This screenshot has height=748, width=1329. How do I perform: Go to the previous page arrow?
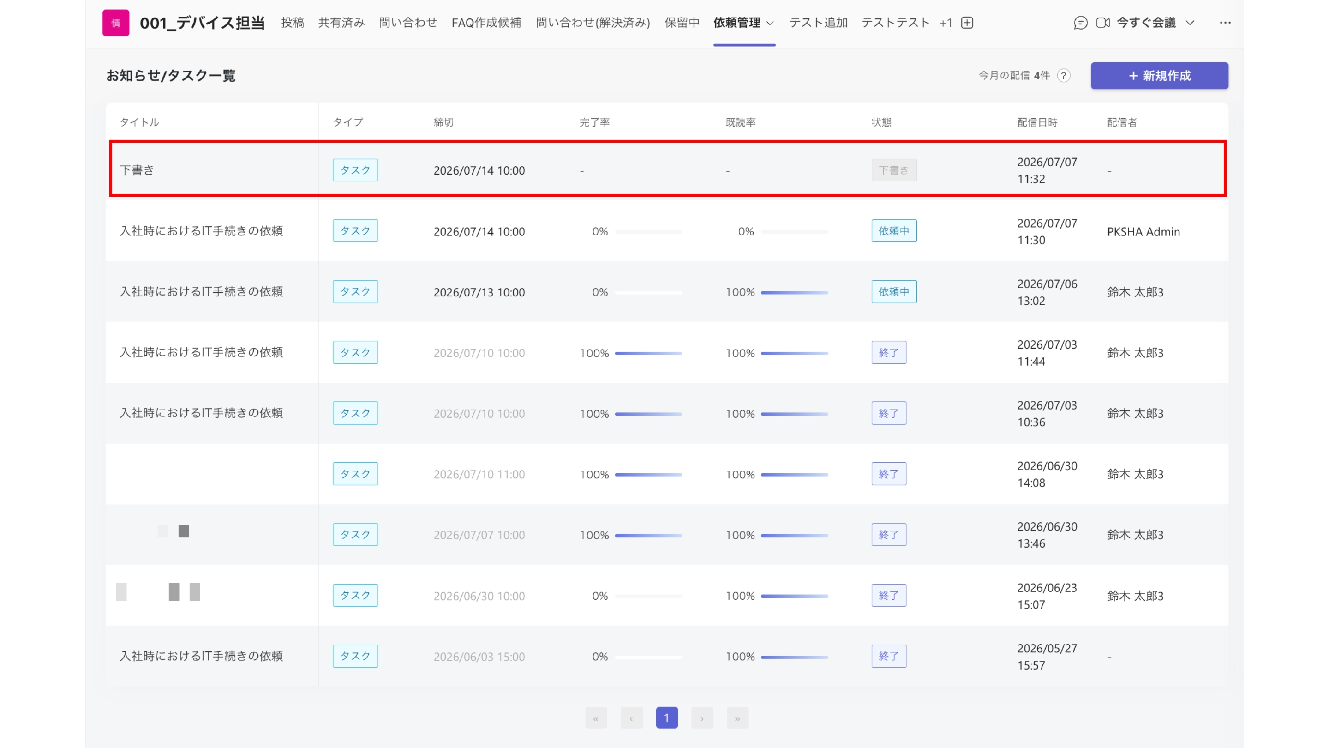pos(631,718)
